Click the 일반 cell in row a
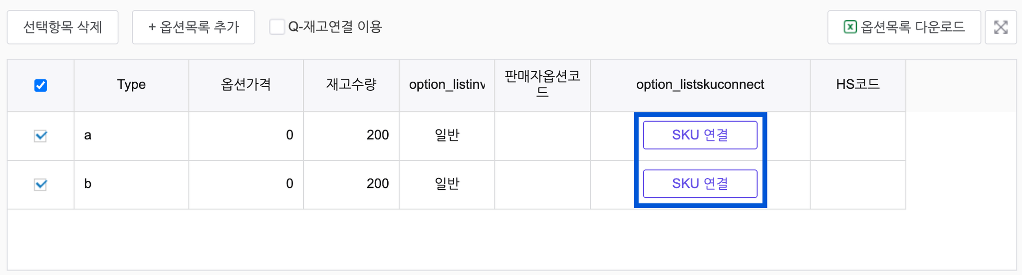This screenshot has height=275, width=1022. [447, 136]
